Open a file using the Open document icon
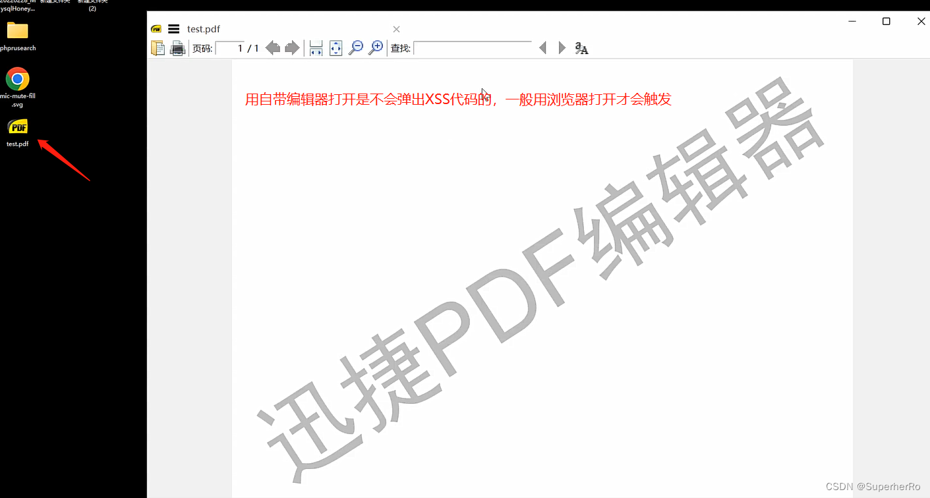The height and width of the screenshot is (498, 930). 158,47
